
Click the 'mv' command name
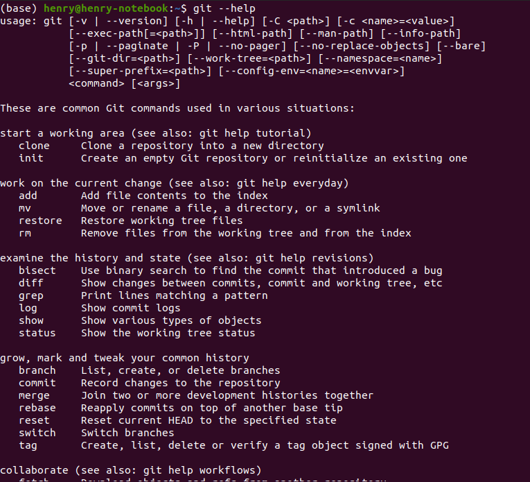25,208
